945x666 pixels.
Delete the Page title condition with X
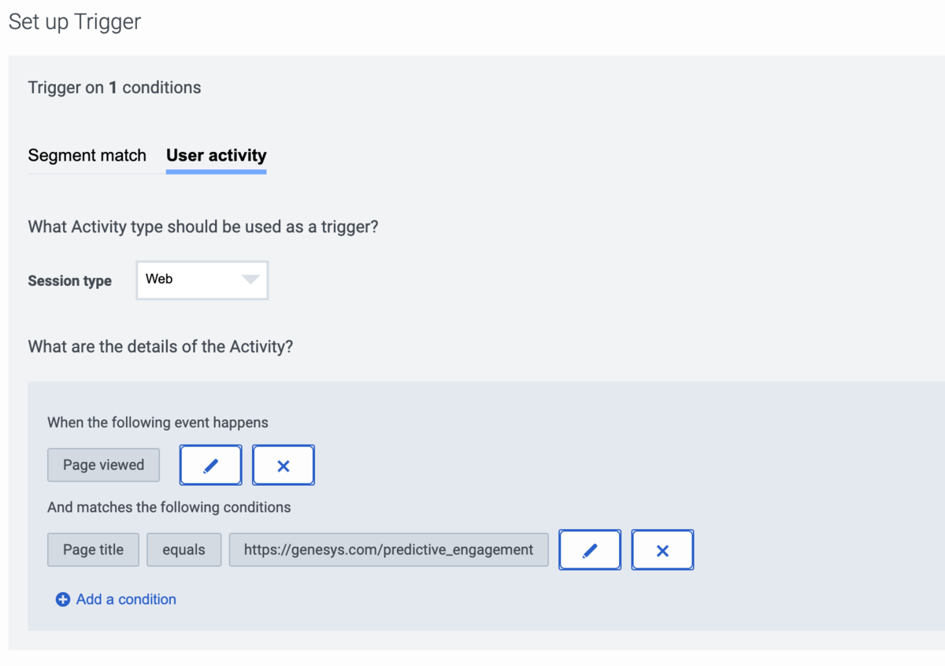[662, 550]
